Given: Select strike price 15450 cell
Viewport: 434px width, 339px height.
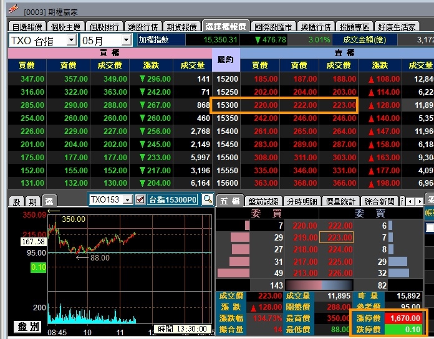Looking at the screenshot, I should (227, 145).
